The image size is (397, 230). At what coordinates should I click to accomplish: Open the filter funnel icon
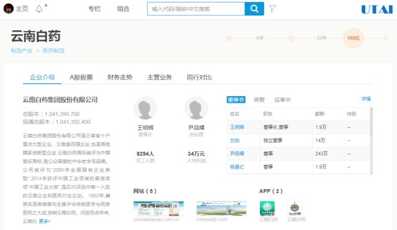point(272,9)
